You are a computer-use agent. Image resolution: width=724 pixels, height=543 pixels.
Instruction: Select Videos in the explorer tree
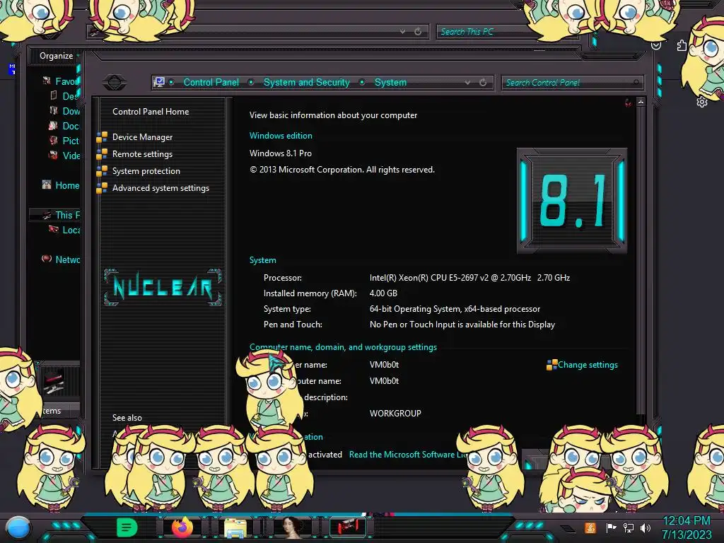pos(65,155)
